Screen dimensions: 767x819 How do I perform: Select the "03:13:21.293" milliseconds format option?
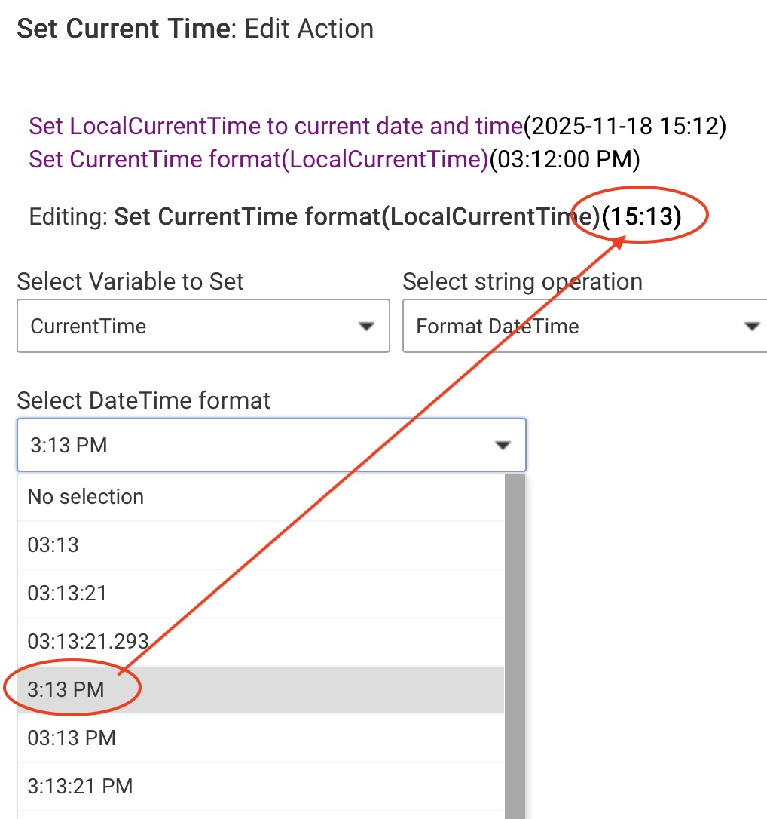[x=88, y=642]
